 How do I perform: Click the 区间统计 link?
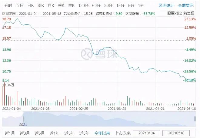tap(166, 5)
